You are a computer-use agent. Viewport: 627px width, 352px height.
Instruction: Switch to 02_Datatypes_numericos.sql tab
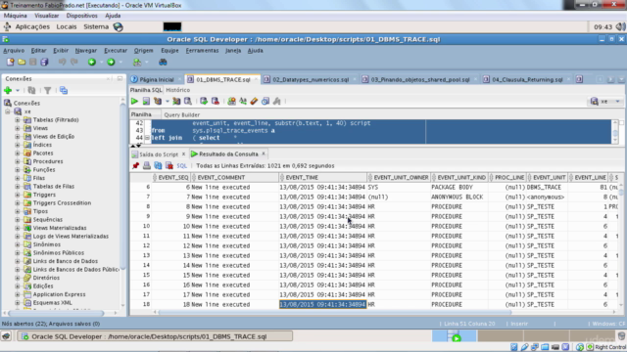pos(311,79)
